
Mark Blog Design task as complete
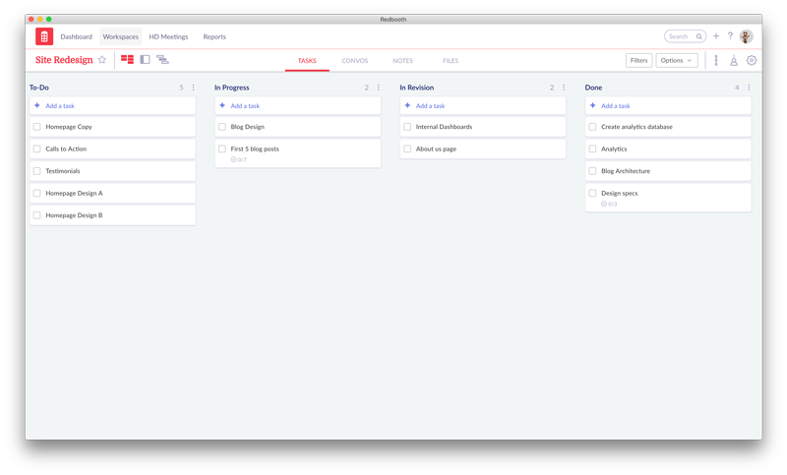[222, 127]
